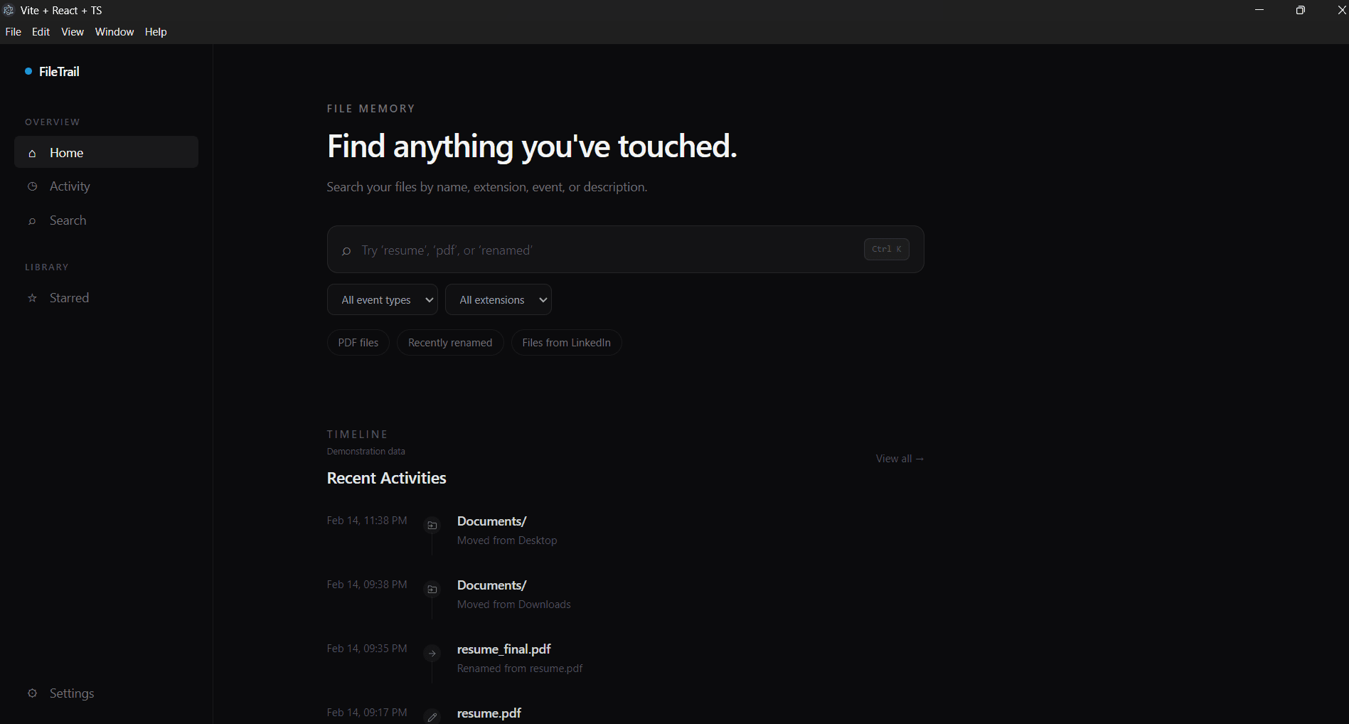Viewport: 1349px width, 724px height.
Task: Click the move icon beside 11:38 PM Documents entry
Action: pyautogui.click(x=432, y=526)
